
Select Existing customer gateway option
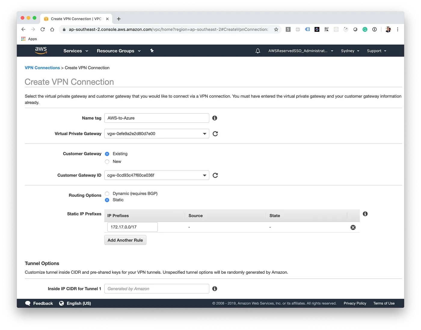click(107, 154)
